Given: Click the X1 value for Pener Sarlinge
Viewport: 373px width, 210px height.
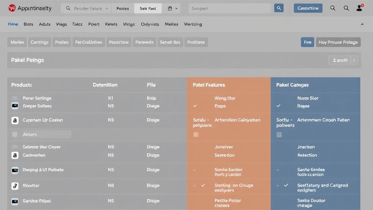Looking at the screenshot, I should coord(110,98).
